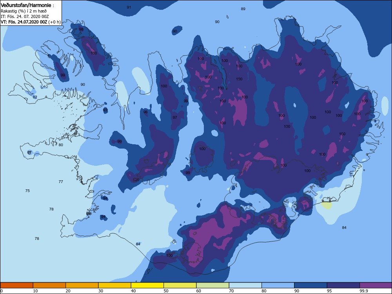
Task: Click the 91 humidity value at top
Action: point(129,7)
